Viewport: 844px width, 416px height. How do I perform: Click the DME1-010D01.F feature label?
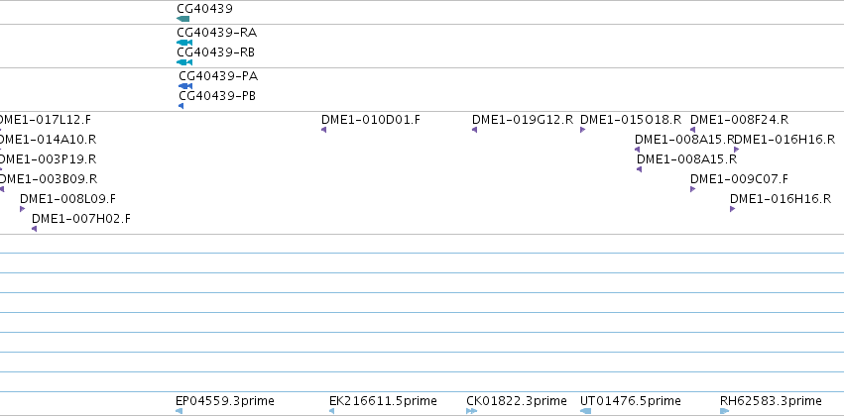[371, 119]
